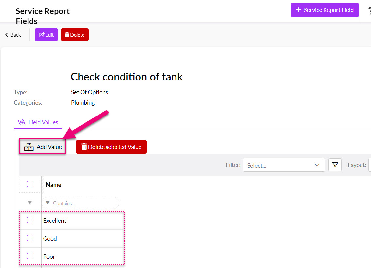This screenshot has width=371, height=268.
Task: Click the Name column header
Action: click(53, 185)
